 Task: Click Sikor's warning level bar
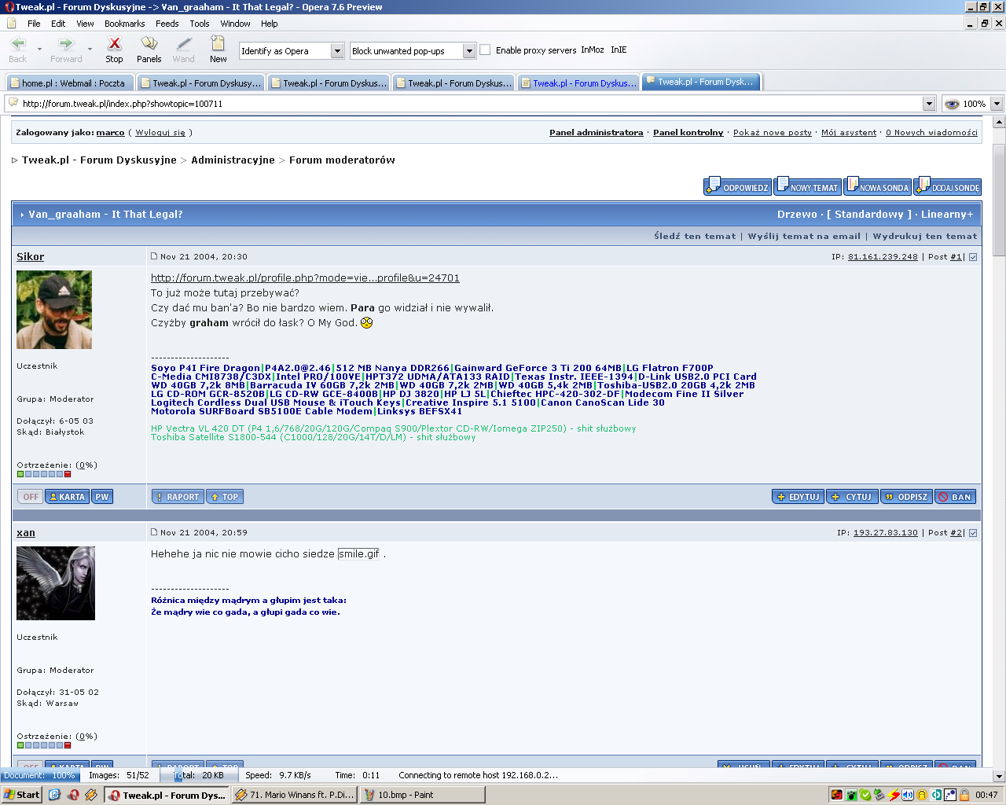pyautogui.click(x=44, y=474)
